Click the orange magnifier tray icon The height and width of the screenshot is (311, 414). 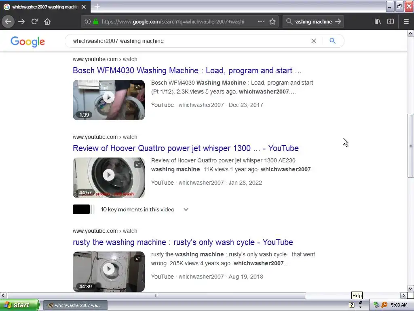384,305
